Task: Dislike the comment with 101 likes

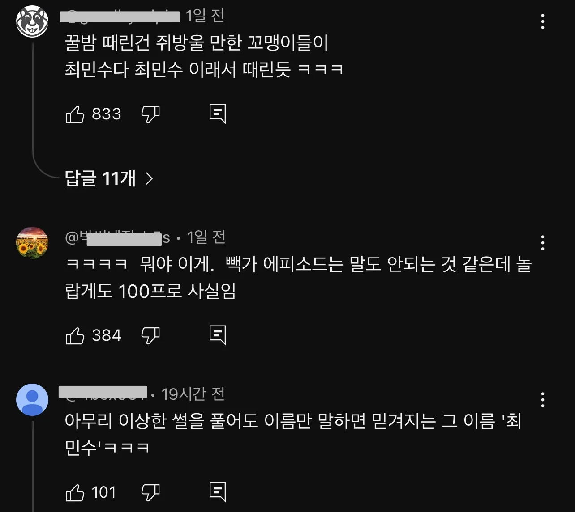Action: tap(150, 492)
